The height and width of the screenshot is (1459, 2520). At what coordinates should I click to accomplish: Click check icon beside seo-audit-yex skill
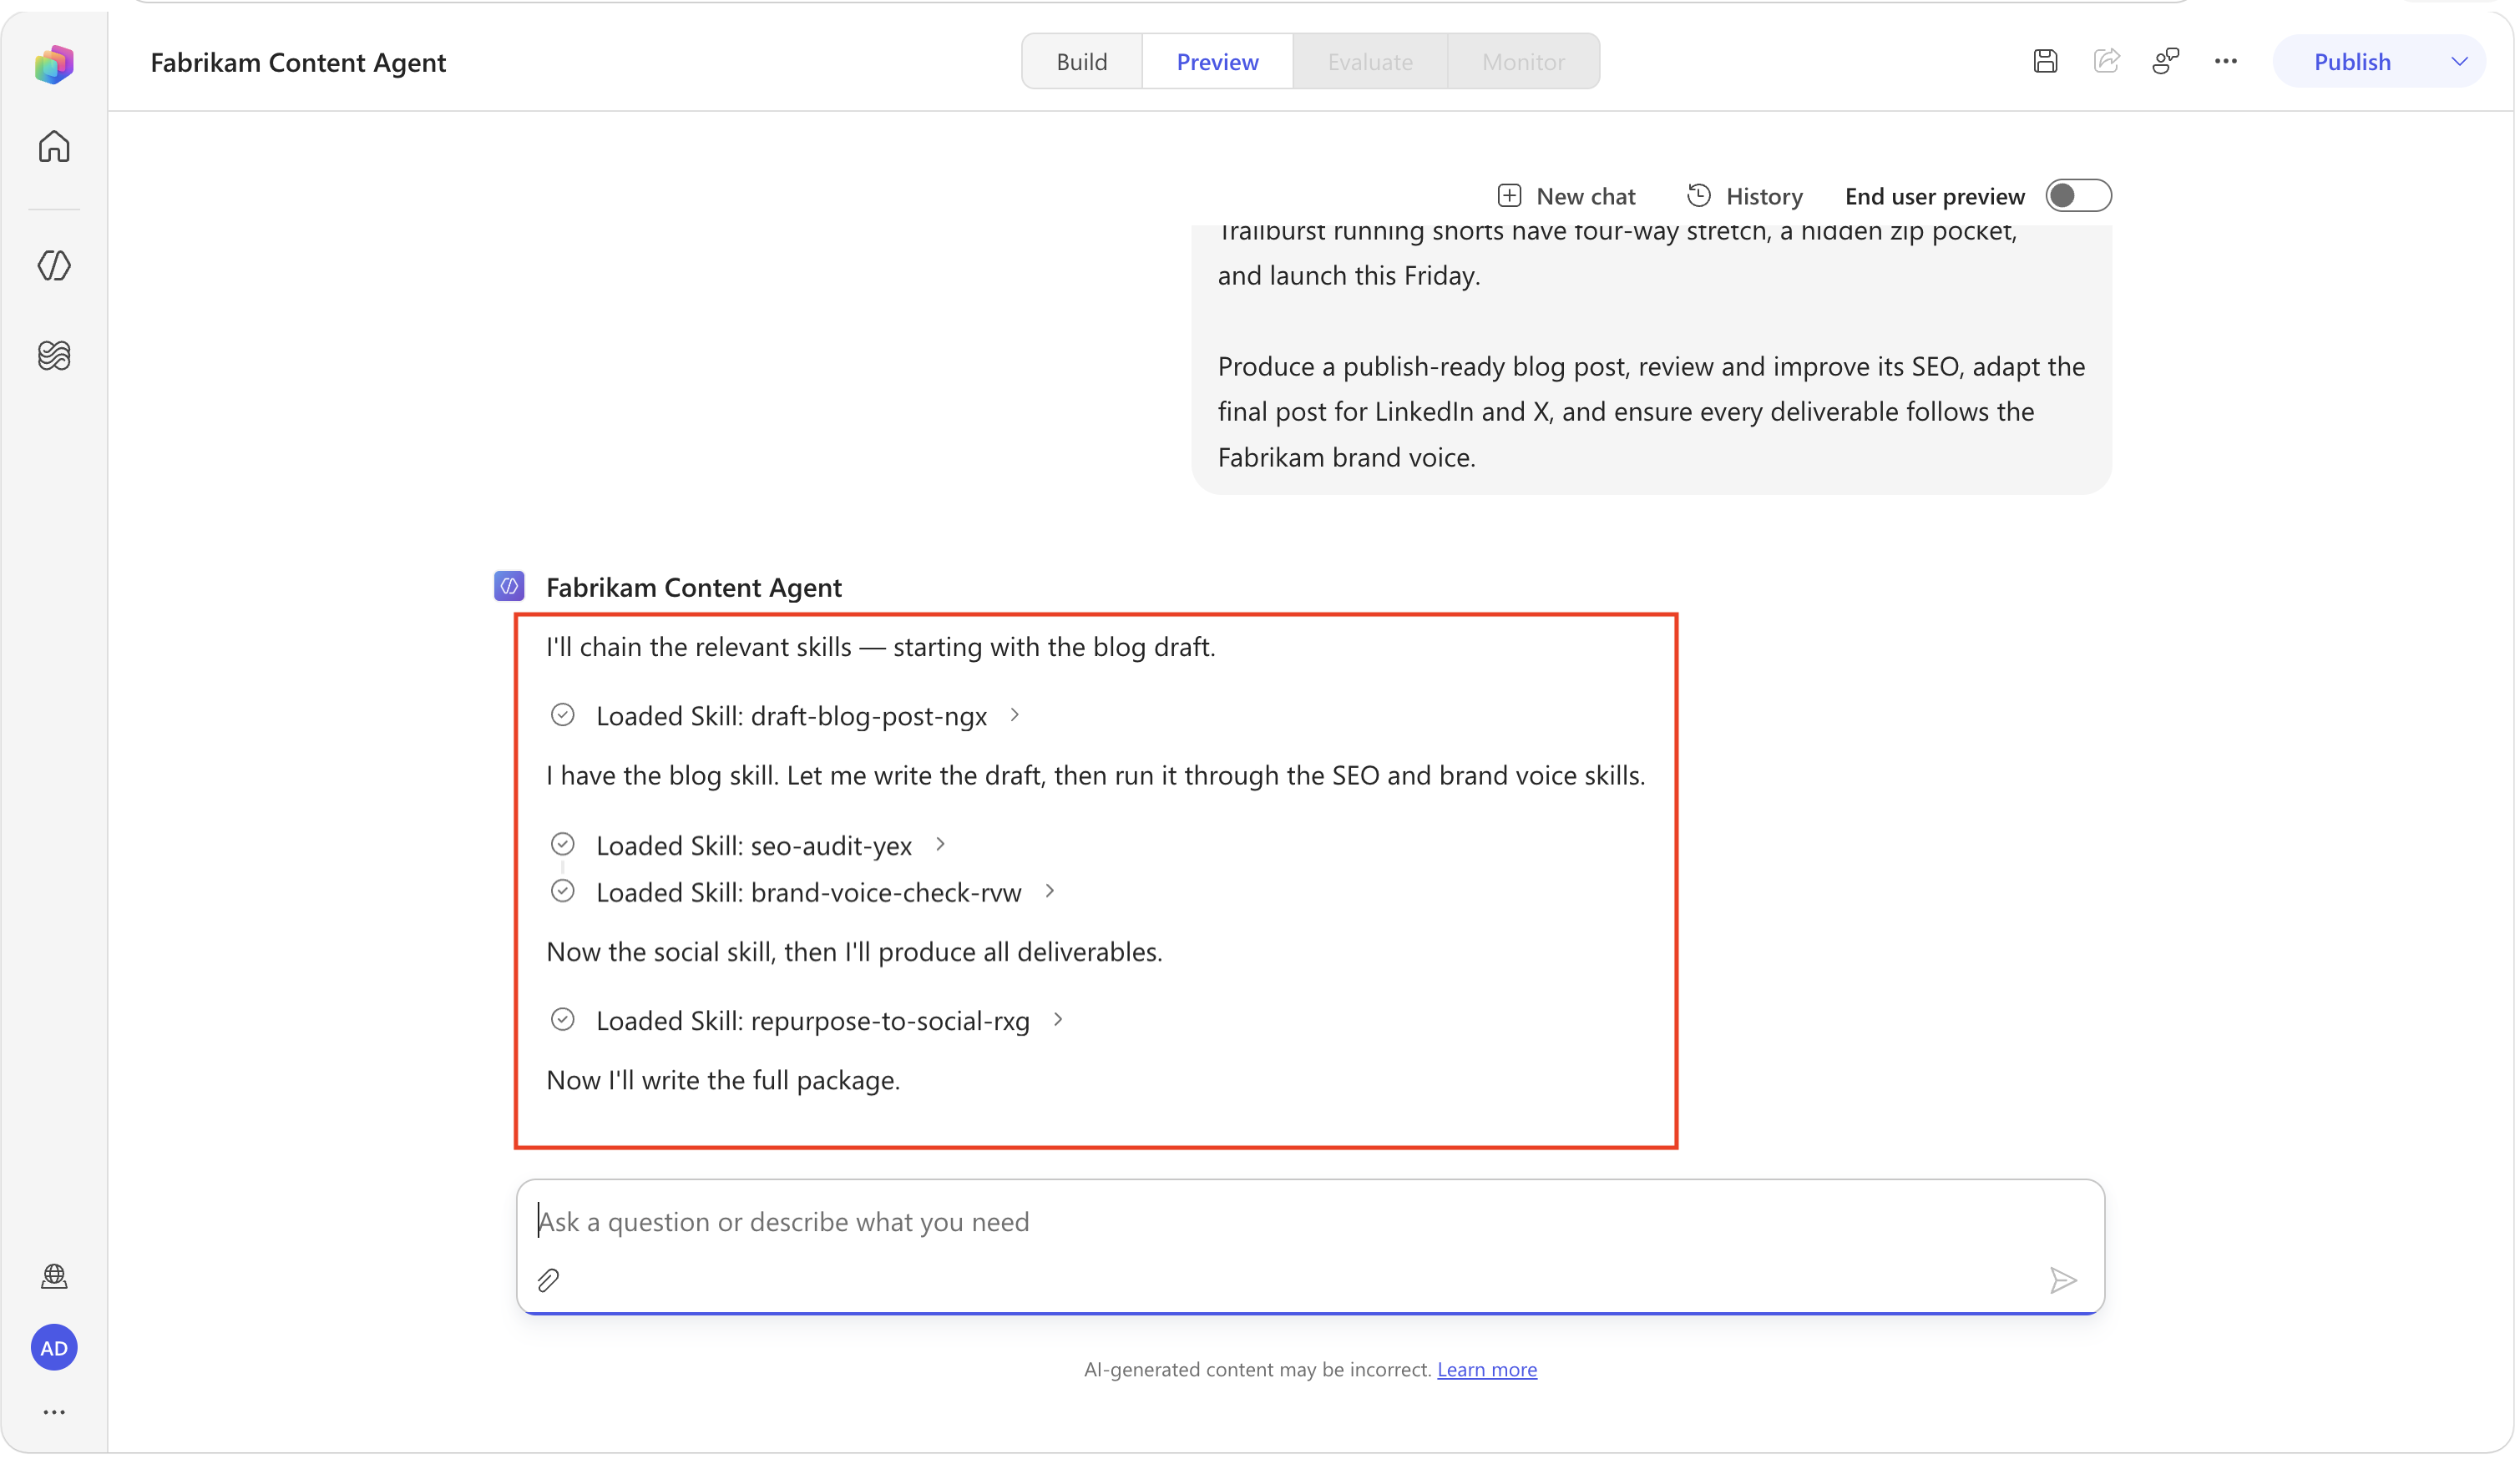coord(563,845)
